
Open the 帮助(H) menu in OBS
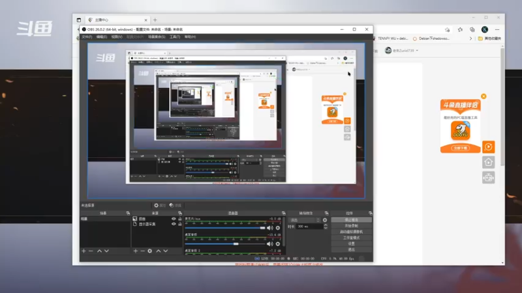pos(190,37)
